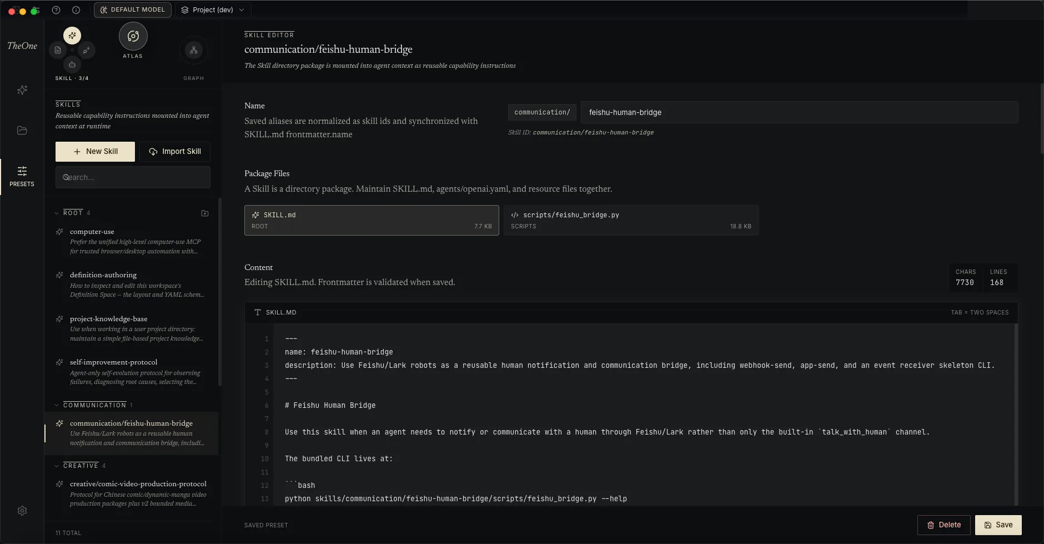Click the comic-video-production-protocol sparkle icon
Viewport: 1044px width, 544px height.
tap(59, 484)
